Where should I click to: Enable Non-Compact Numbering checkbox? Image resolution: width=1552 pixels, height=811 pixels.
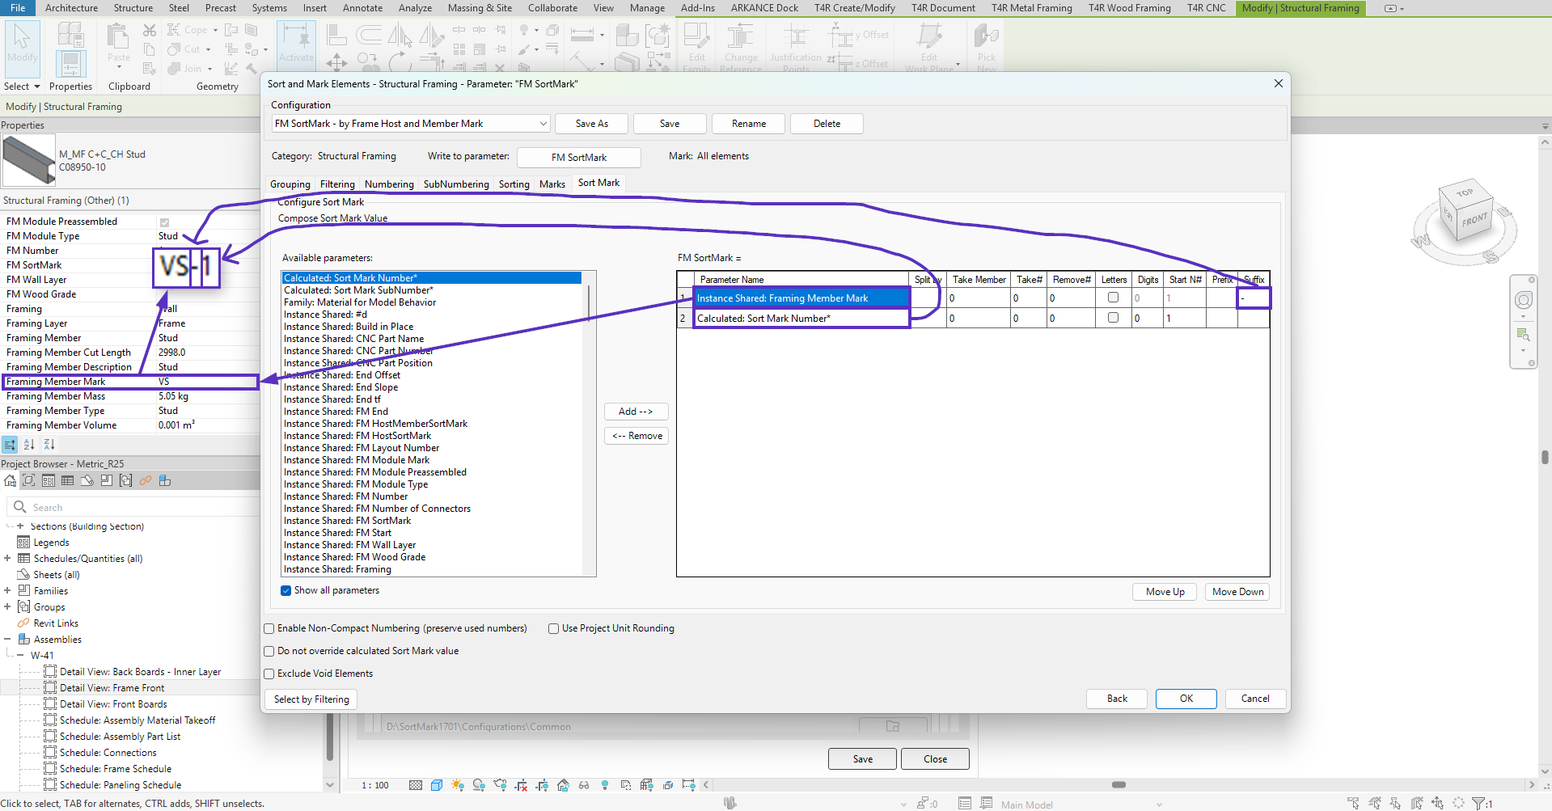269,629
